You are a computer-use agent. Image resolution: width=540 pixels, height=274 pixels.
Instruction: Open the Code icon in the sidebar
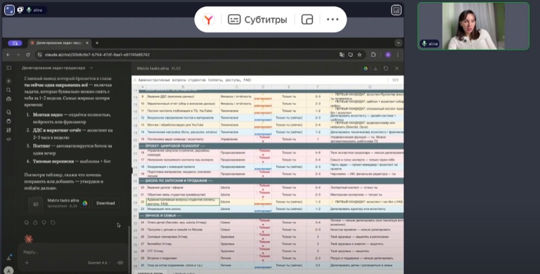pyautogui.click(x=8, y=139)
